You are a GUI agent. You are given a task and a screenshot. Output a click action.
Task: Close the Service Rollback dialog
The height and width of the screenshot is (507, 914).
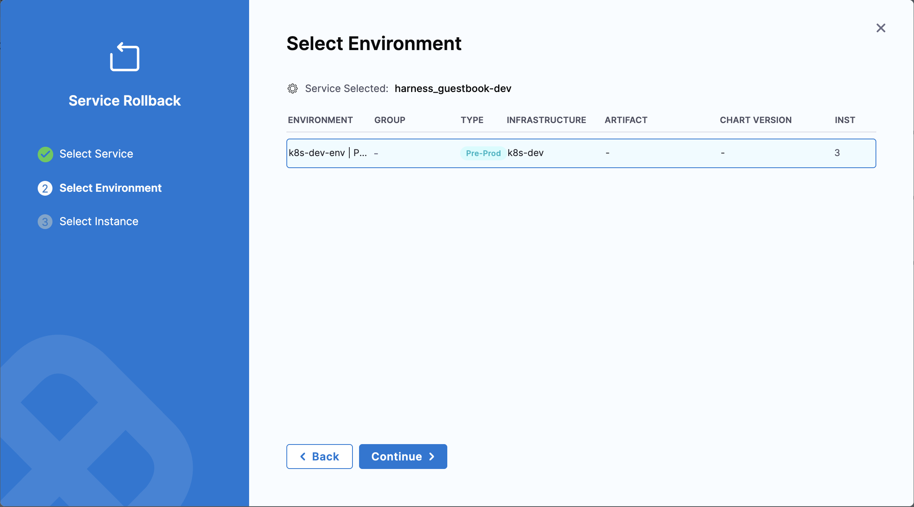click(881, 28)
